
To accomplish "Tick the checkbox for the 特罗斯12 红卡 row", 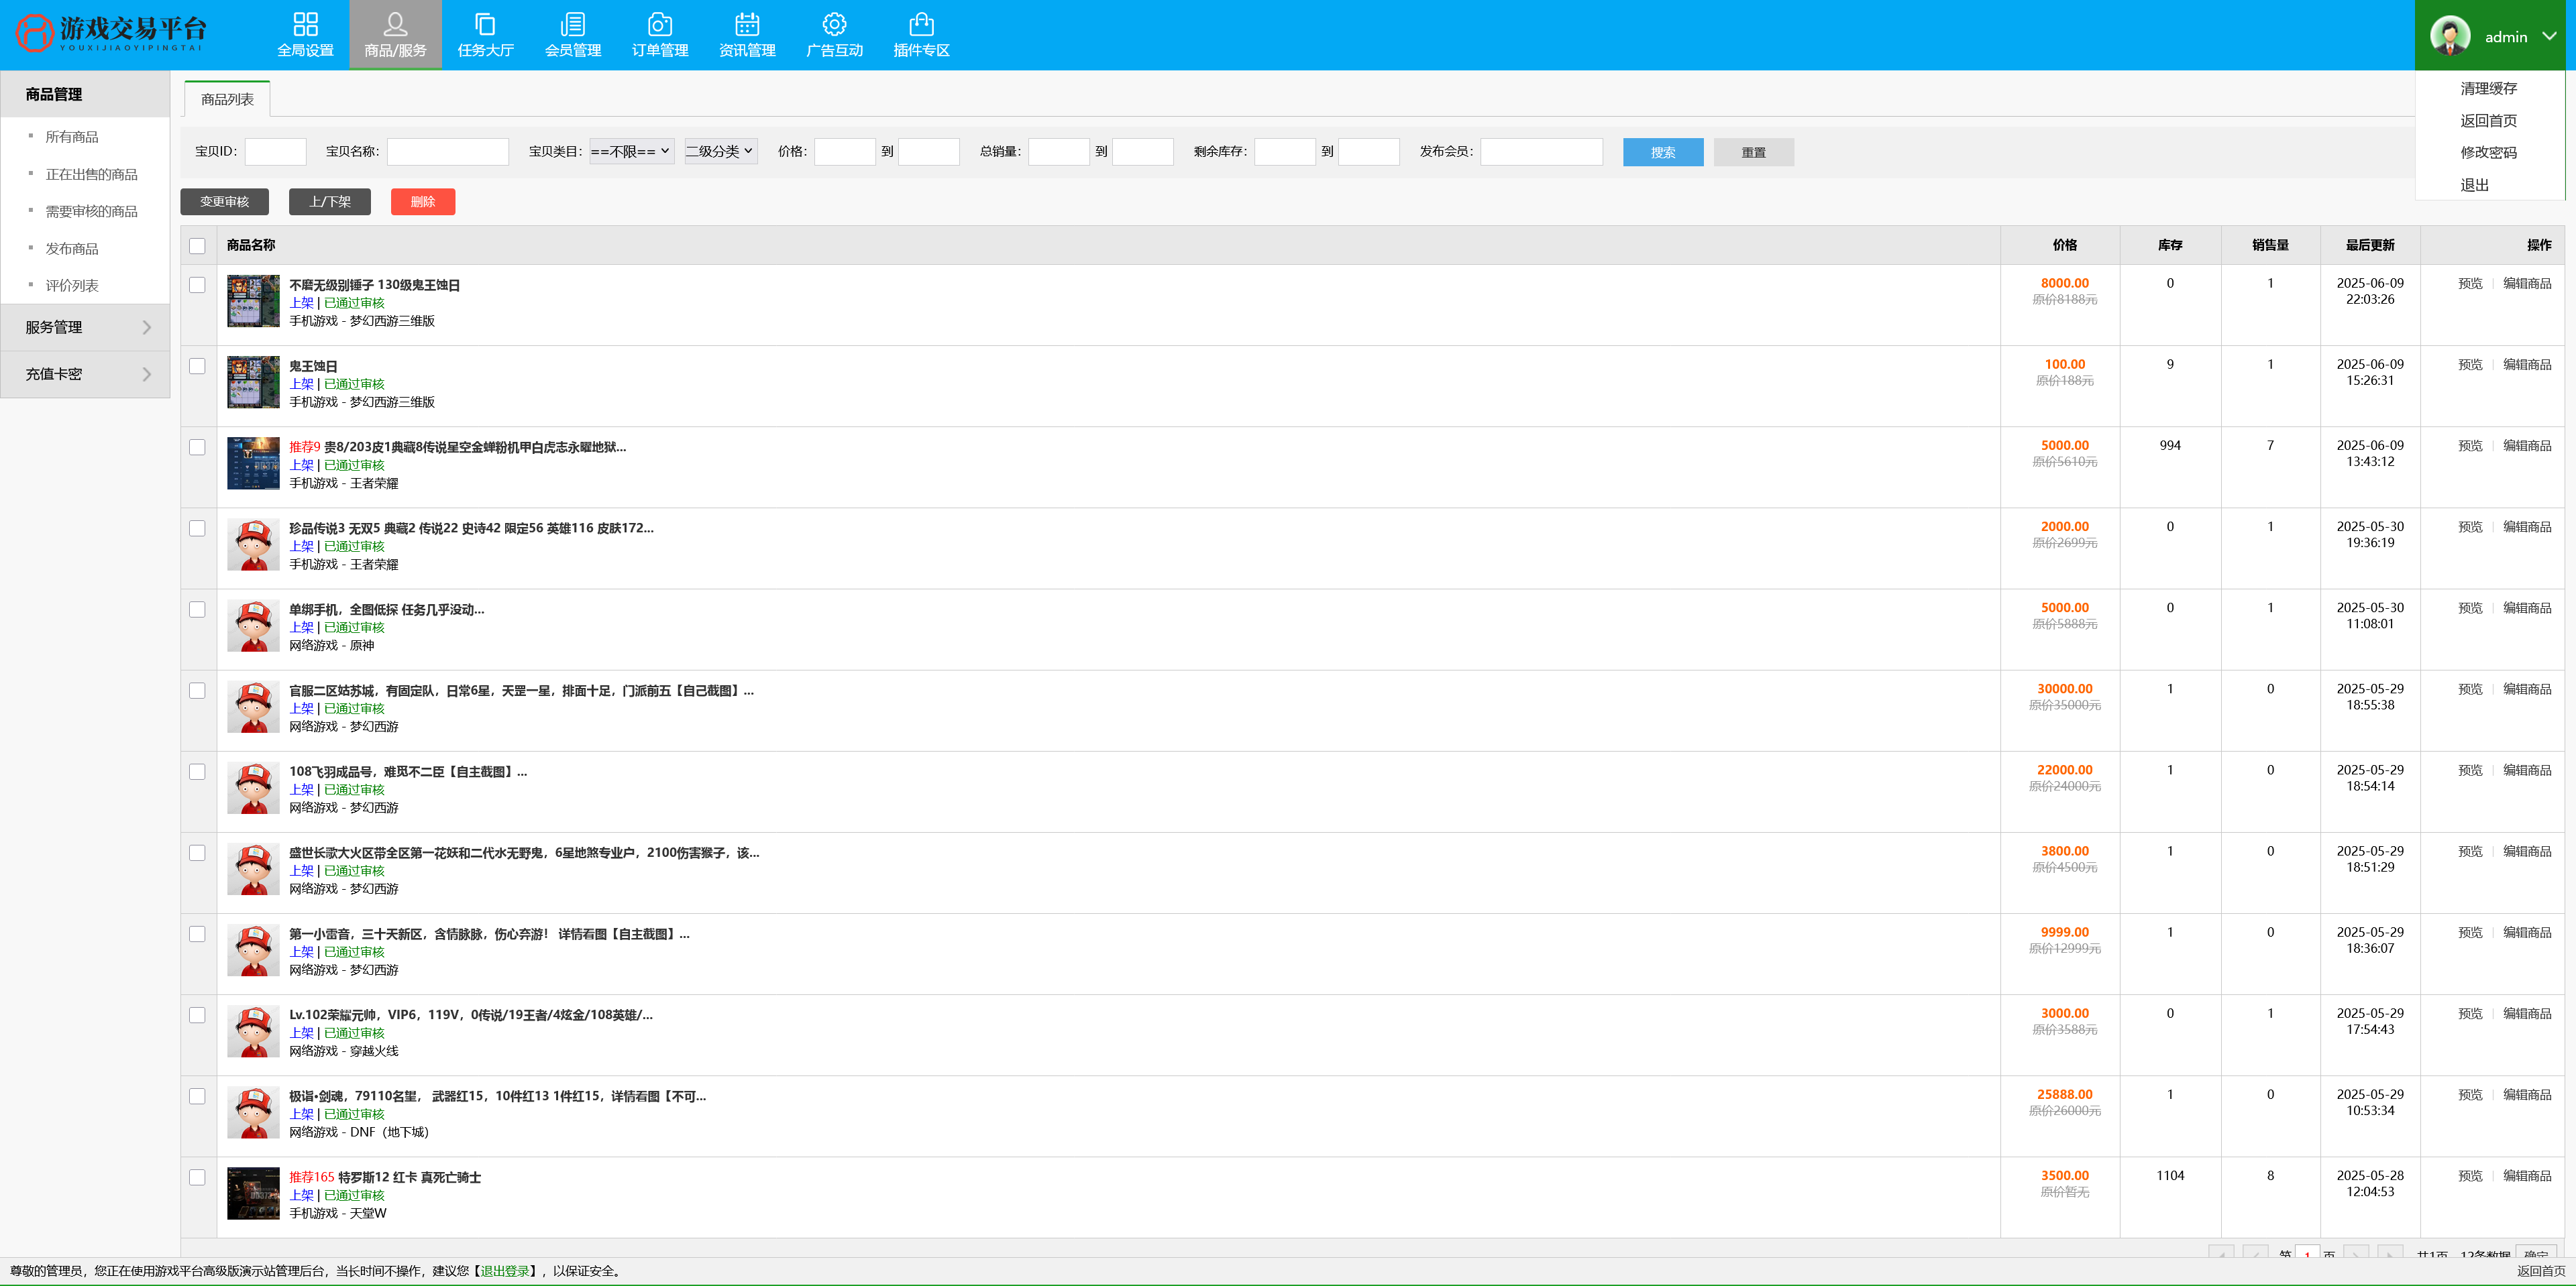I will [197, 1178].
